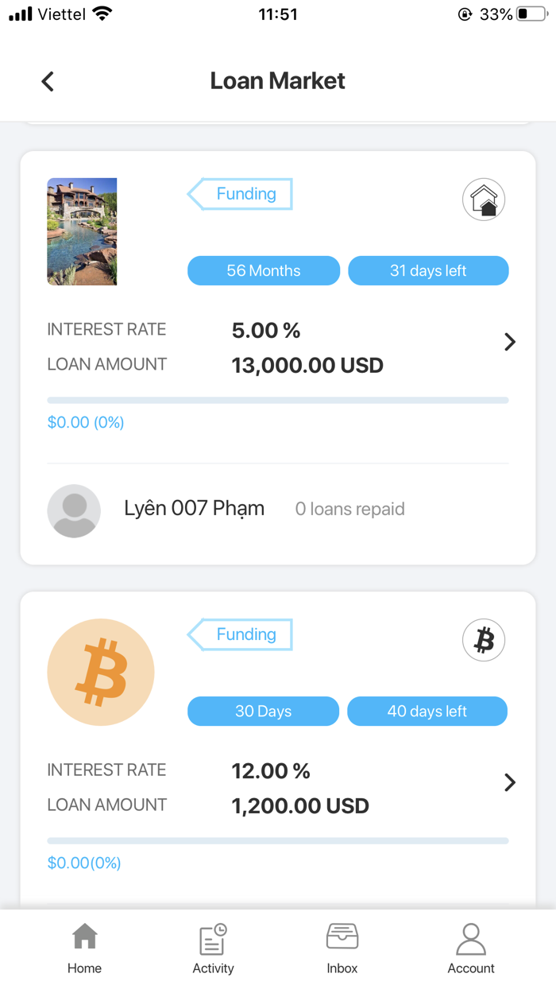The height and width of the screenshot is (989, 556).
Task: Tap the 56 Months duration pill
Action: [263, 270]
